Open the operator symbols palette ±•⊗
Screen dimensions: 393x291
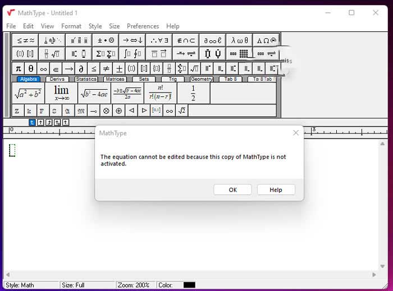(106, 40)
